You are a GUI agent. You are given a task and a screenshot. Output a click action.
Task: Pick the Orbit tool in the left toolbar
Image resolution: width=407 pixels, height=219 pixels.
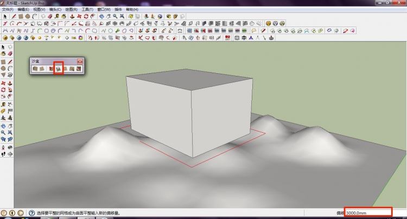point(3,126)
